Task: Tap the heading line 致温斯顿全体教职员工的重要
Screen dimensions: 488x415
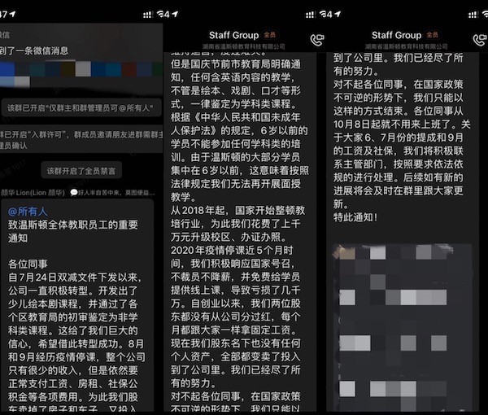Action: pyautogui.click(x=73, y=225)
